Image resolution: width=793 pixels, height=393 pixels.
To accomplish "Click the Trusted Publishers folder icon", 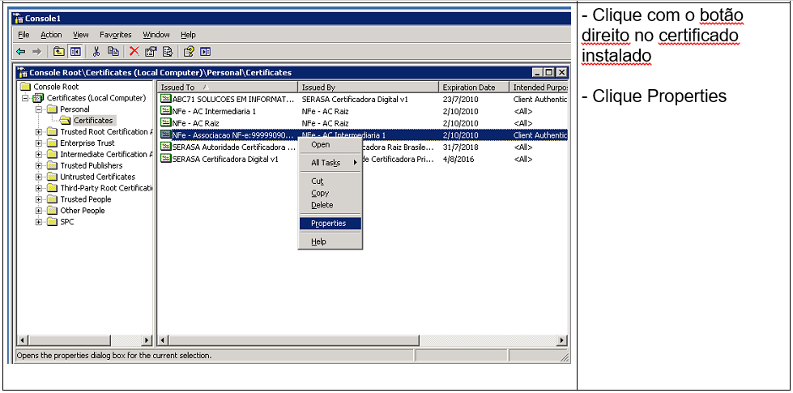I will pos(52,165).
